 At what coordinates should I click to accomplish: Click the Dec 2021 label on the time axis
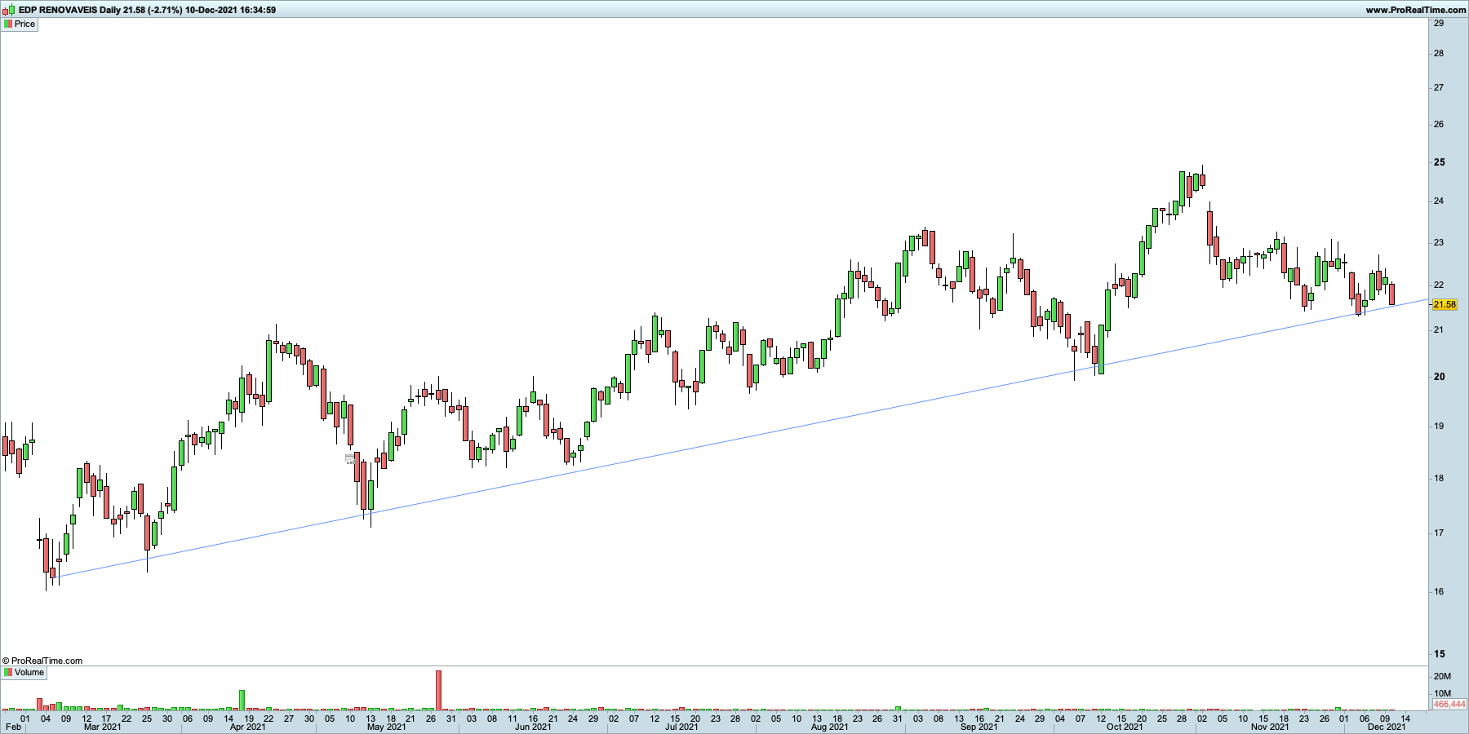1387,727
